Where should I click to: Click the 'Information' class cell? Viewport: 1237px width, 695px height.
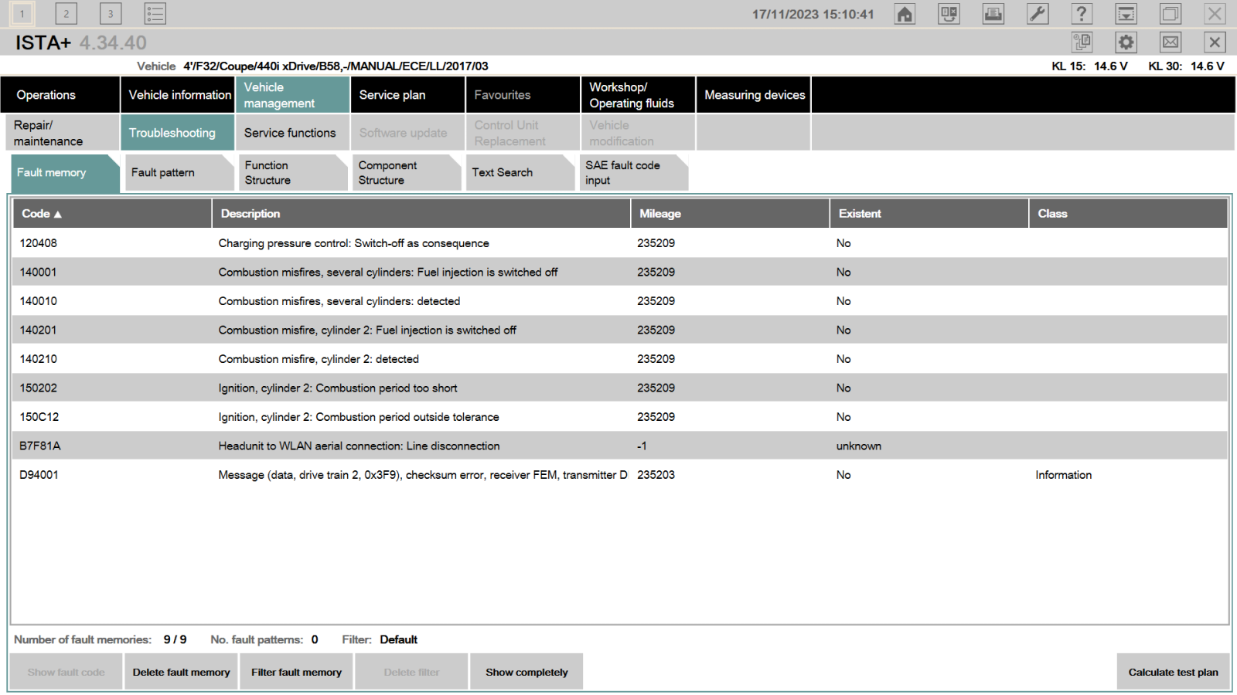pos(1063,475)
